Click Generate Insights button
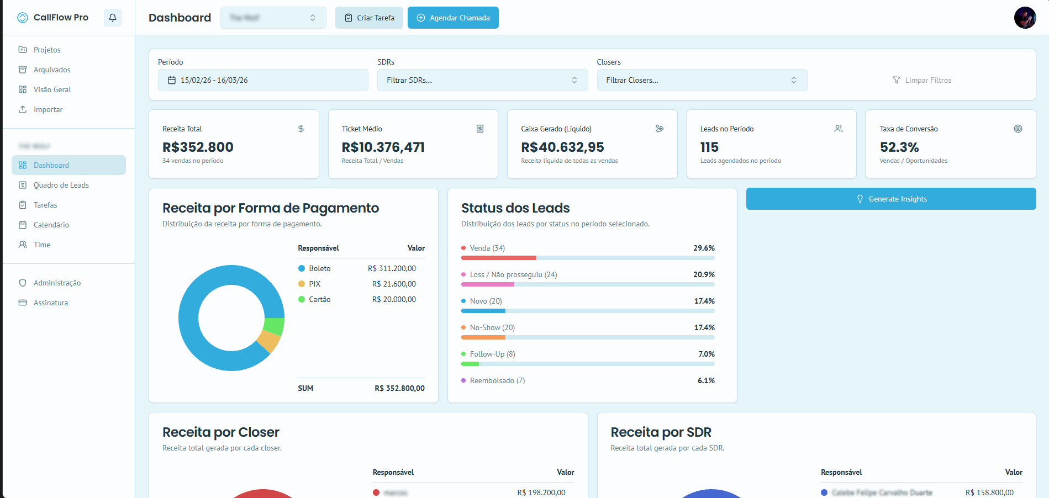The image size is (1049, 498). click(x=891, y=199)
